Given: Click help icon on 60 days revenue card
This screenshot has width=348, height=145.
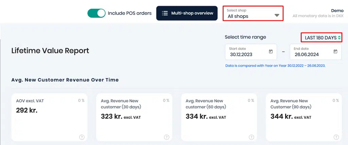Looking at the screenshot, I should (x=251, y=137).
